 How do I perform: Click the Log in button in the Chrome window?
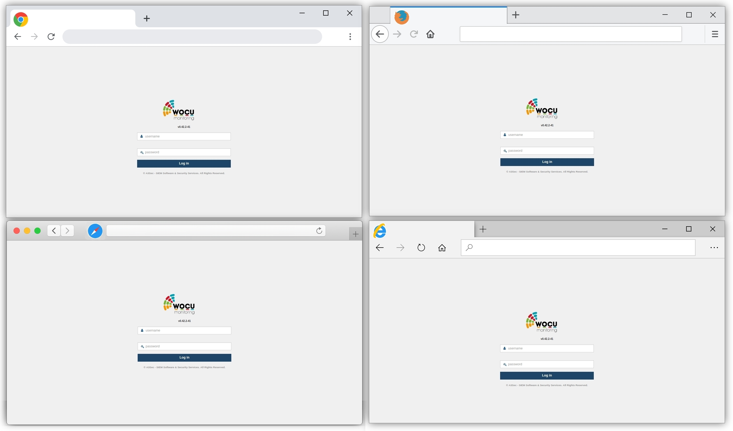[x=184, y=164]
